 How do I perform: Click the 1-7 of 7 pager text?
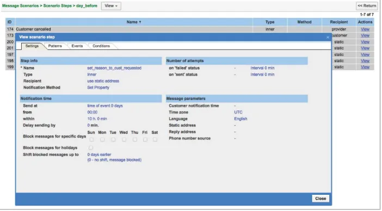(x=367, y=15)
